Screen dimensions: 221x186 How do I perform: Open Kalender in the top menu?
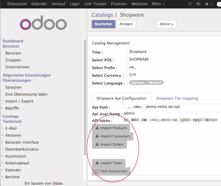coord(39,4)
